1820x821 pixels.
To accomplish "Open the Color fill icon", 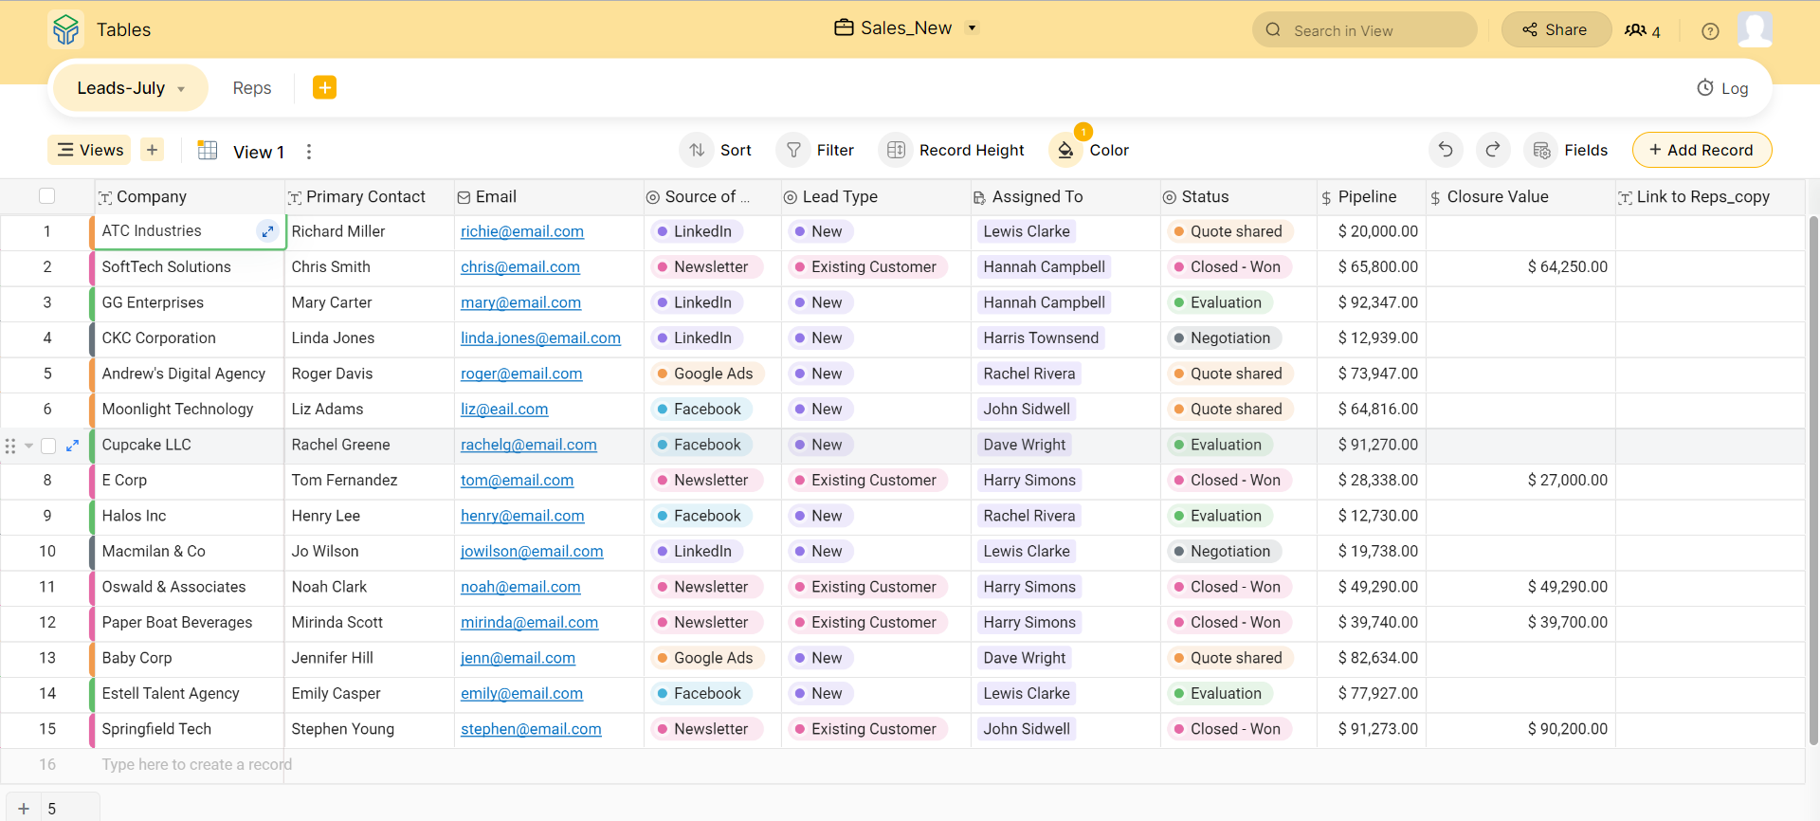I will [x=1066, y=150].
